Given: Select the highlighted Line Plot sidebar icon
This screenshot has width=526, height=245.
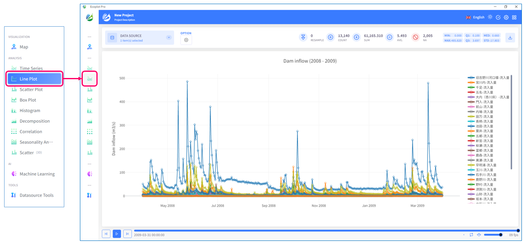Looking at the screenshot, I should [x=90, y=78].
